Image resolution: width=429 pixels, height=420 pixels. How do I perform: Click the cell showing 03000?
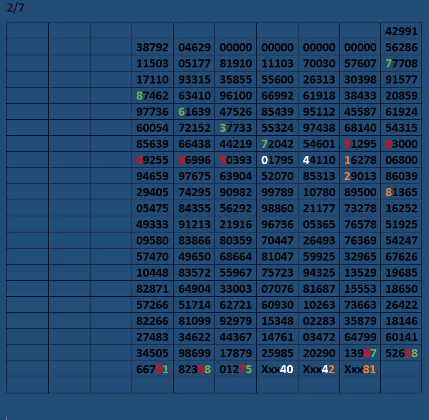click(401, 144)
